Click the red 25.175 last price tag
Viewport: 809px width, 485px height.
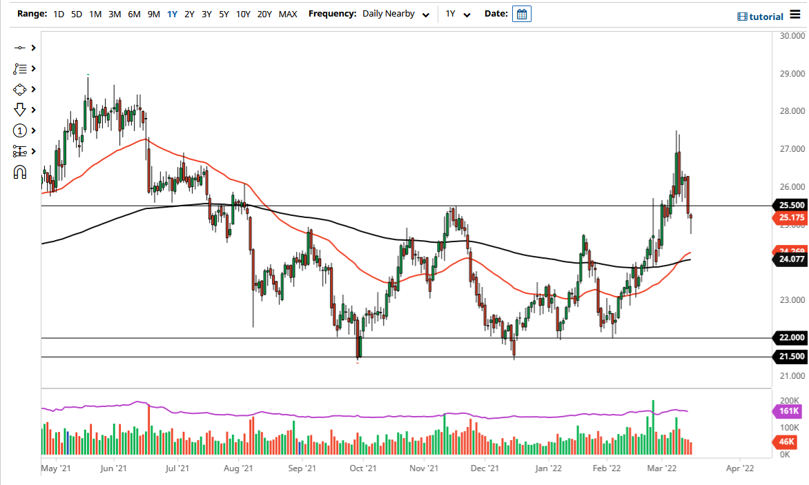click(x=790, y=217)
